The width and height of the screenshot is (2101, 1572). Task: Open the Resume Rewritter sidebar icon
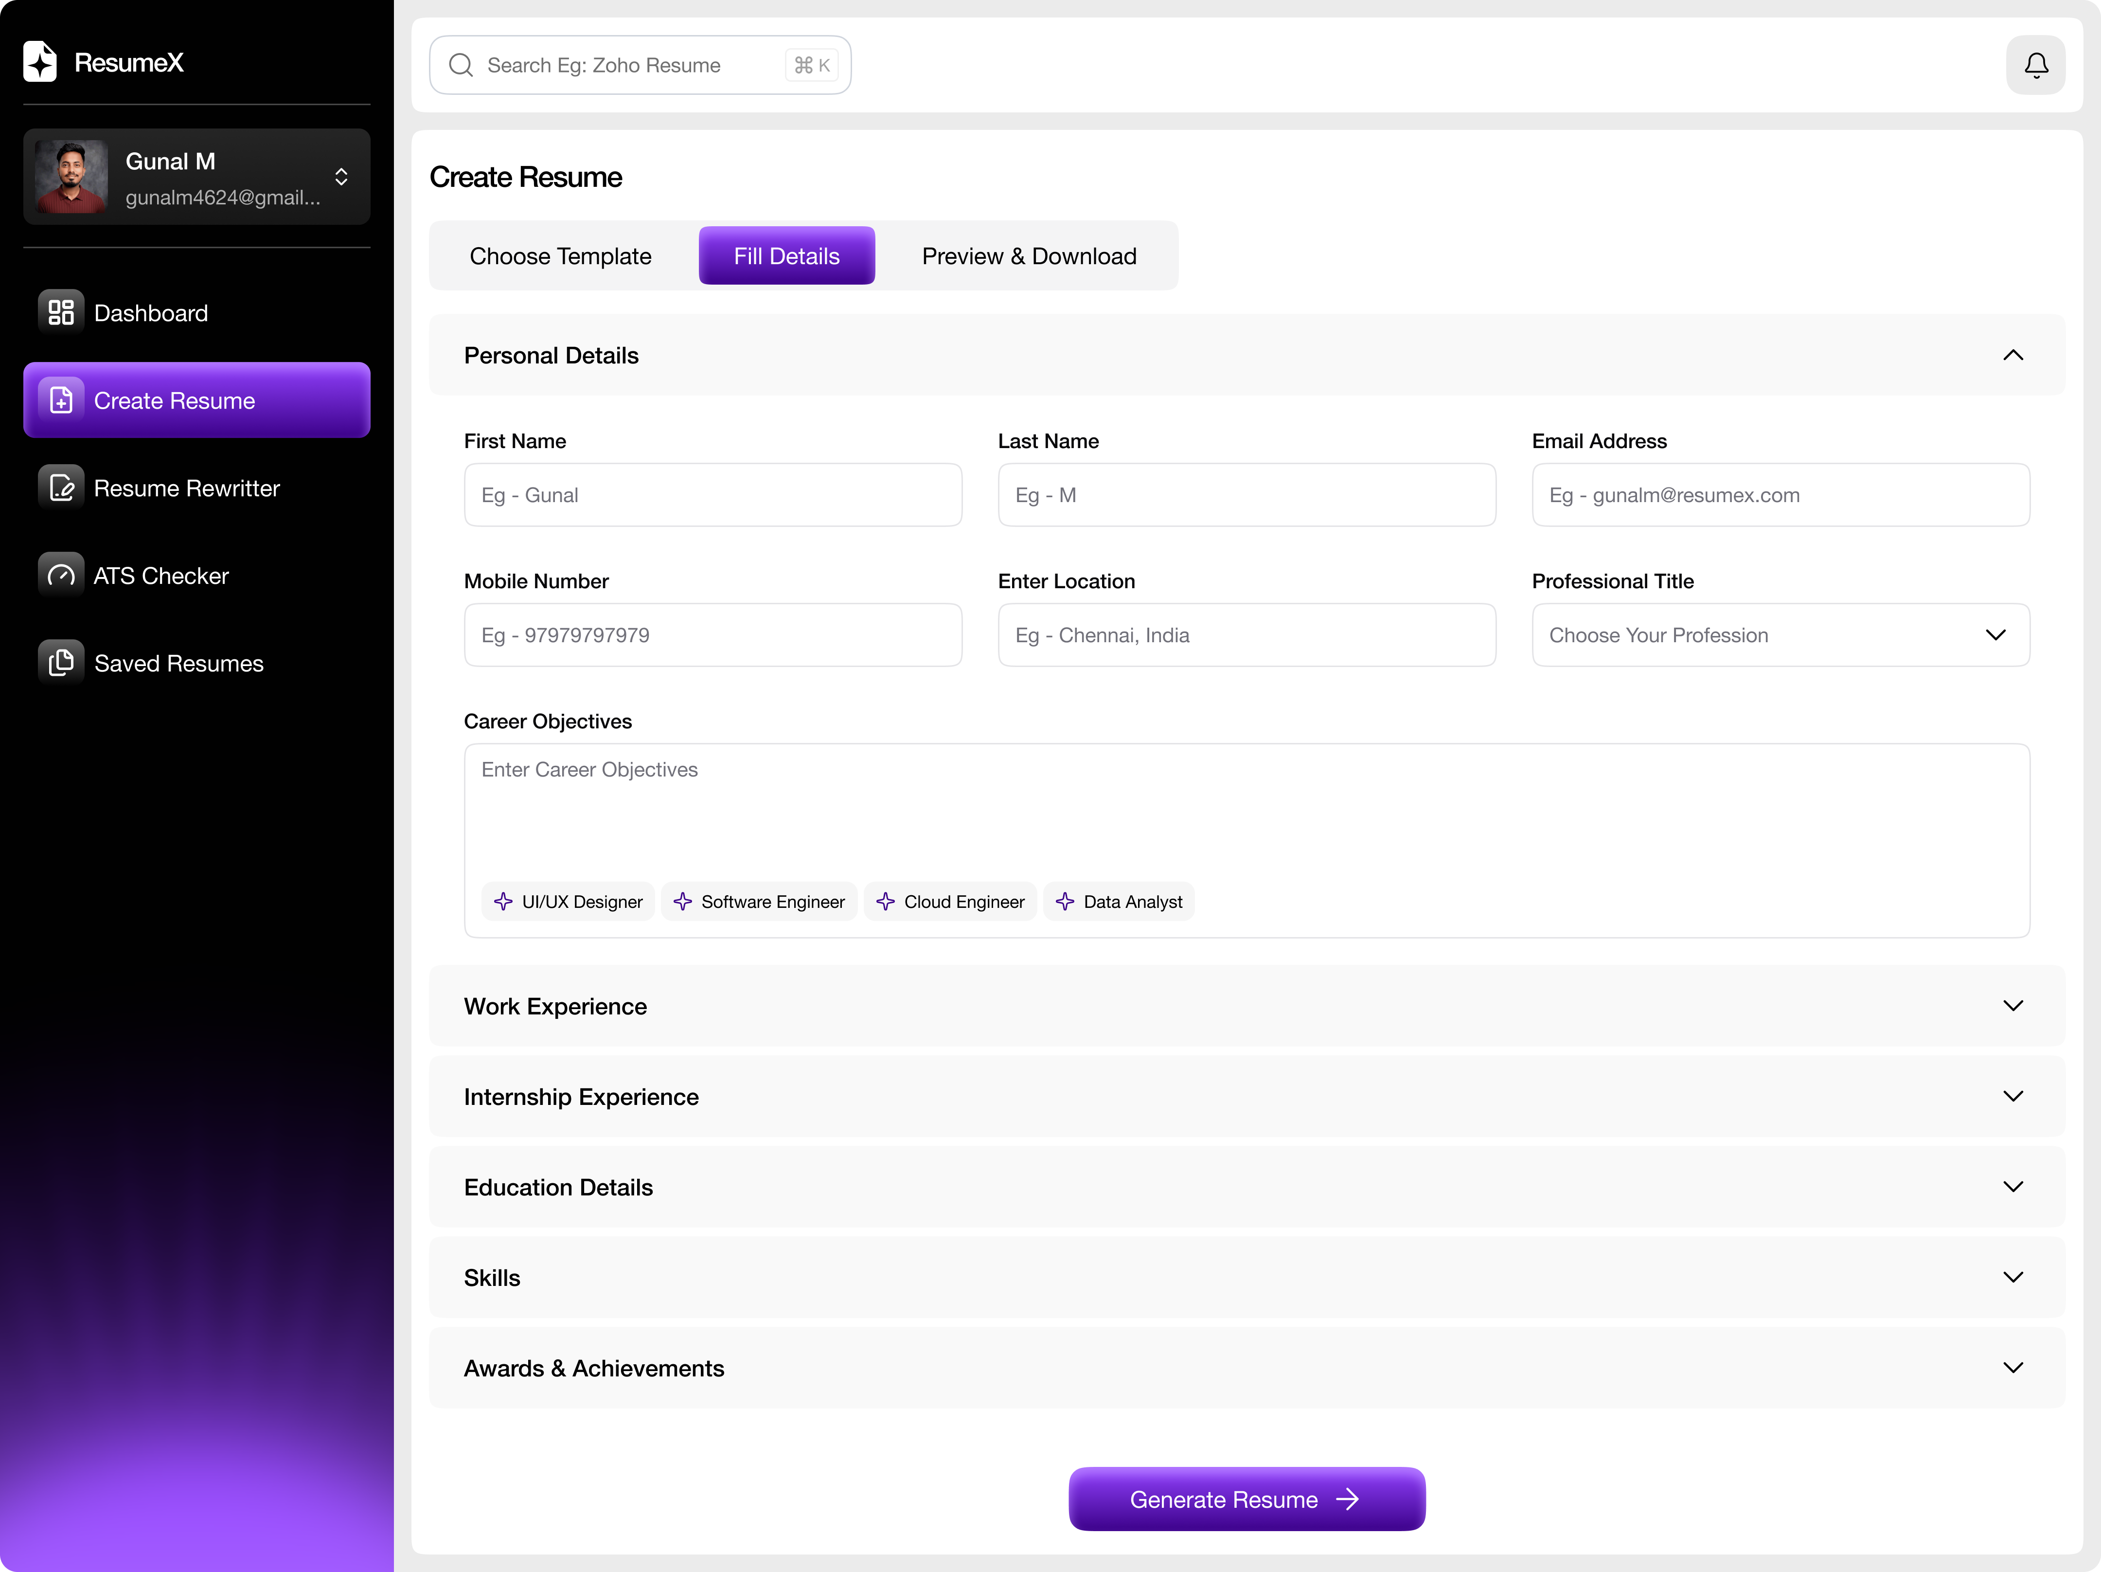pyautogui.click(x=61, y=488)
